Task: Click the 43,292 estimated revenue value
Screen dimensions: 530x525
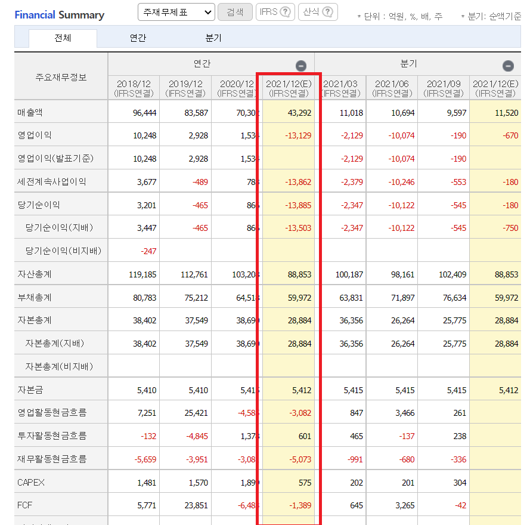Action: (x=299, y=113)
